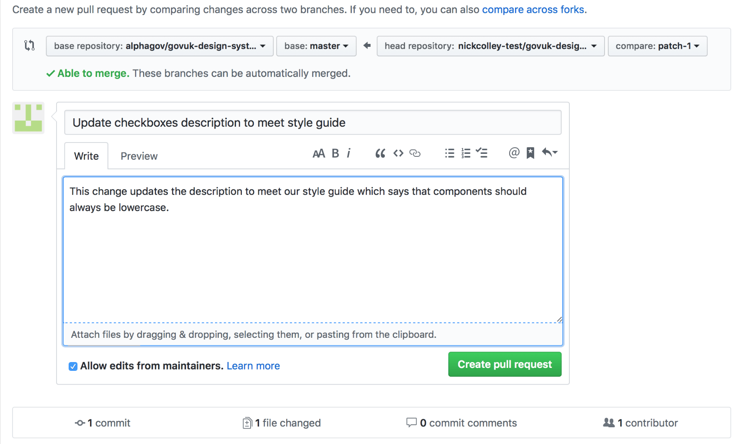Viewport: 743px width, 444px height.
Task: Open saved replies
Action: [x=530, y=153]
